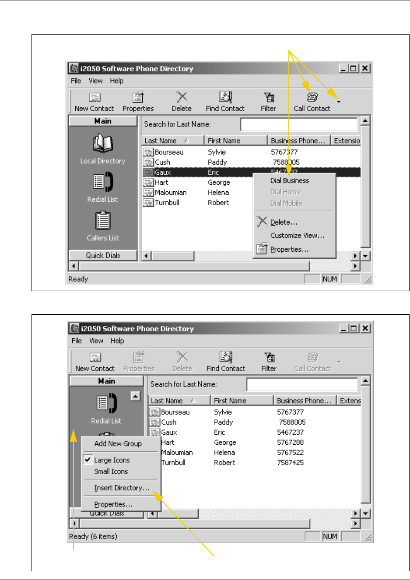This screenshot has height=580, width=410.
Task: Select Maloumian contact row in top window
Action: [x=198, y=193]
